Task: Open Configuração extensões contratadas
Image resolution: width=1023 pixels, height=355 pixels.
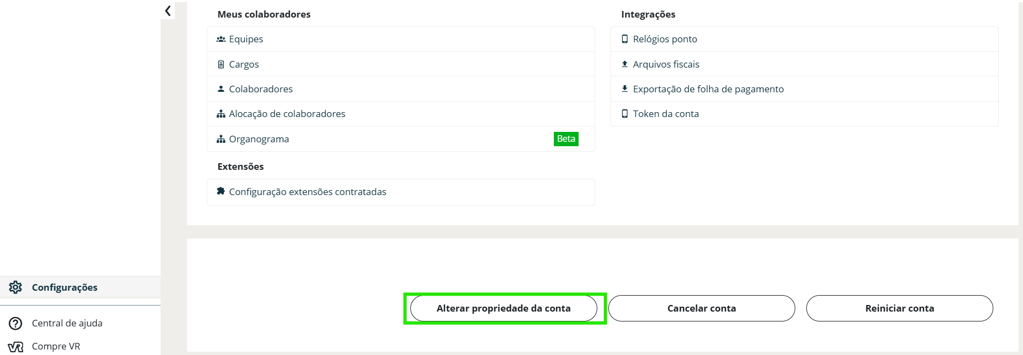Action: pos(307,192)
